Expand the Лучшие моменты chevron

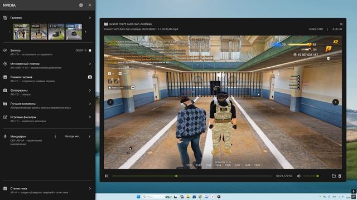point(90,104)
